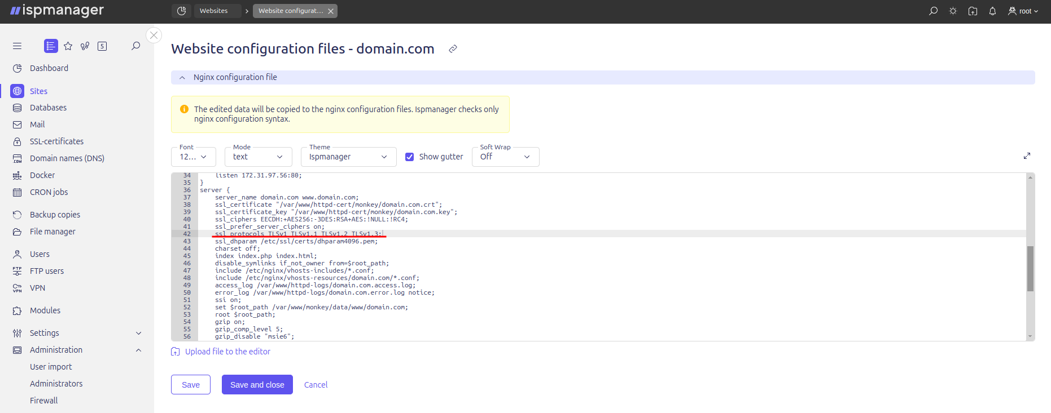Copy page link icon next to title
Image resolution: width=1051 pixels, height=413 pixels.
(453, 49)
